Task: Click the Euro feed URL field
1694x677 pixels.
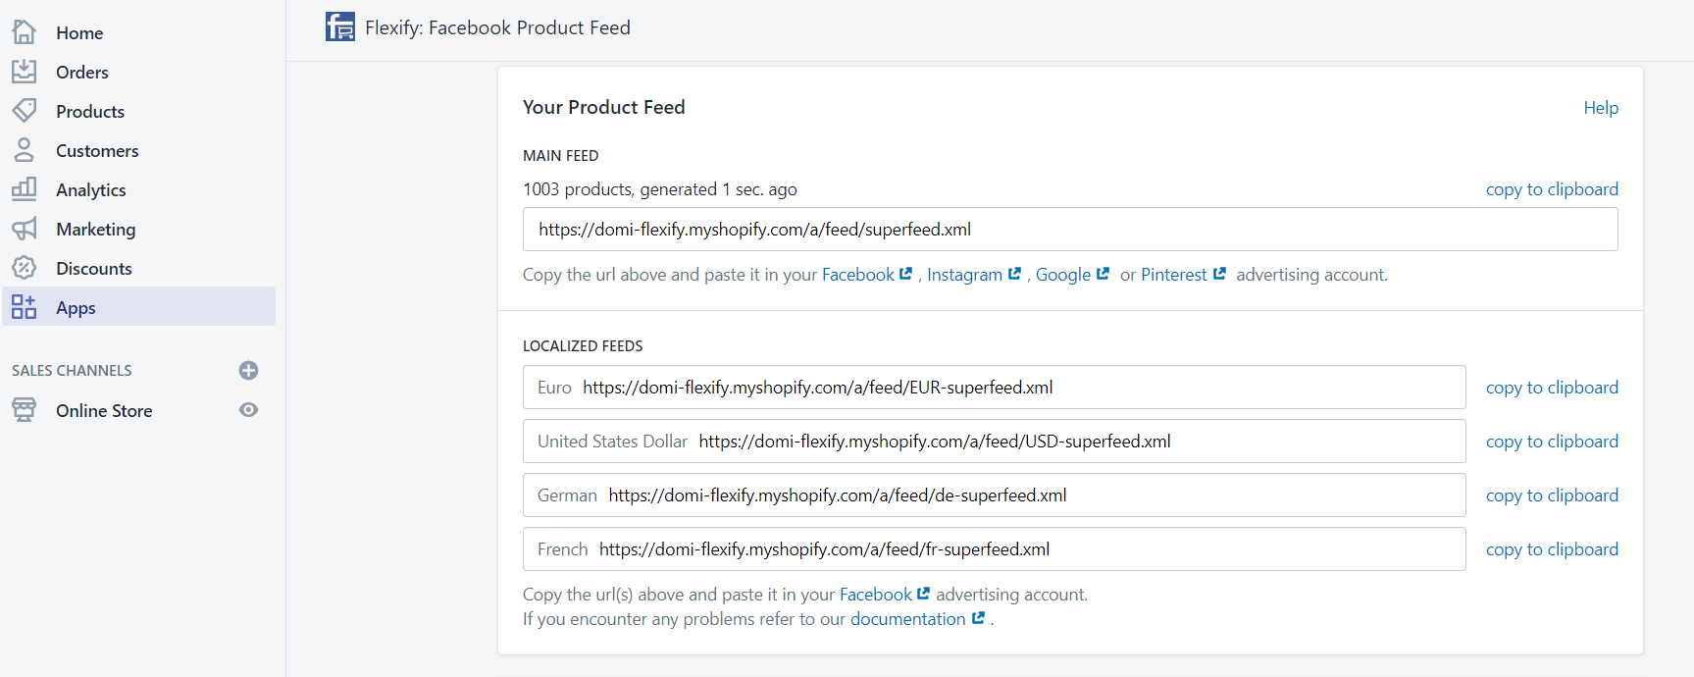Action: [x=994, y=388]
